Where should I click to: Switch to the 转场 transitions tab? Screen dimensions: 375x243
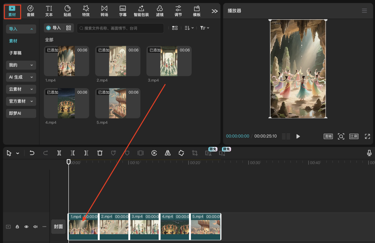pos(104,11)
